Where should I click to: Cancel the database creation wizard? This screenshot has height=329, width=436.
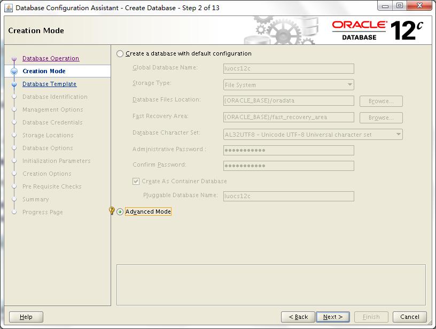pyautogui.click(x=410, y=317)
